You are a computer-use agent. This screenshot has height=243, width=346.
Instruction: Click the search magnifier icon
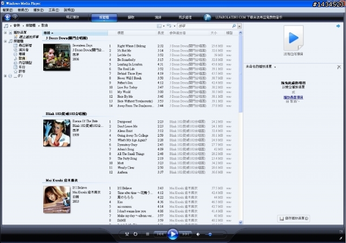234,26
